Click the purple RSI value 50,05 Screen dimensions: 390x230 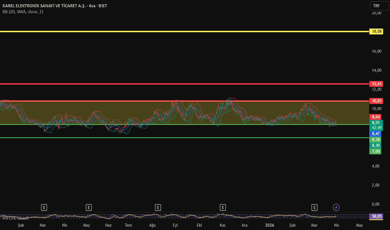pyautogui.click(x=376, y=216)
